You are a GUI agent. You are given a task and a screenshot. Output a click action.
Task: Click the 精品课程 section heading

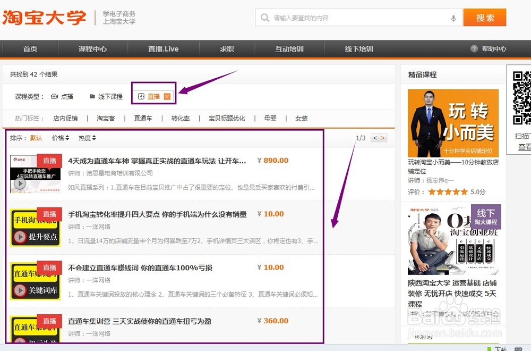(422, 75)
